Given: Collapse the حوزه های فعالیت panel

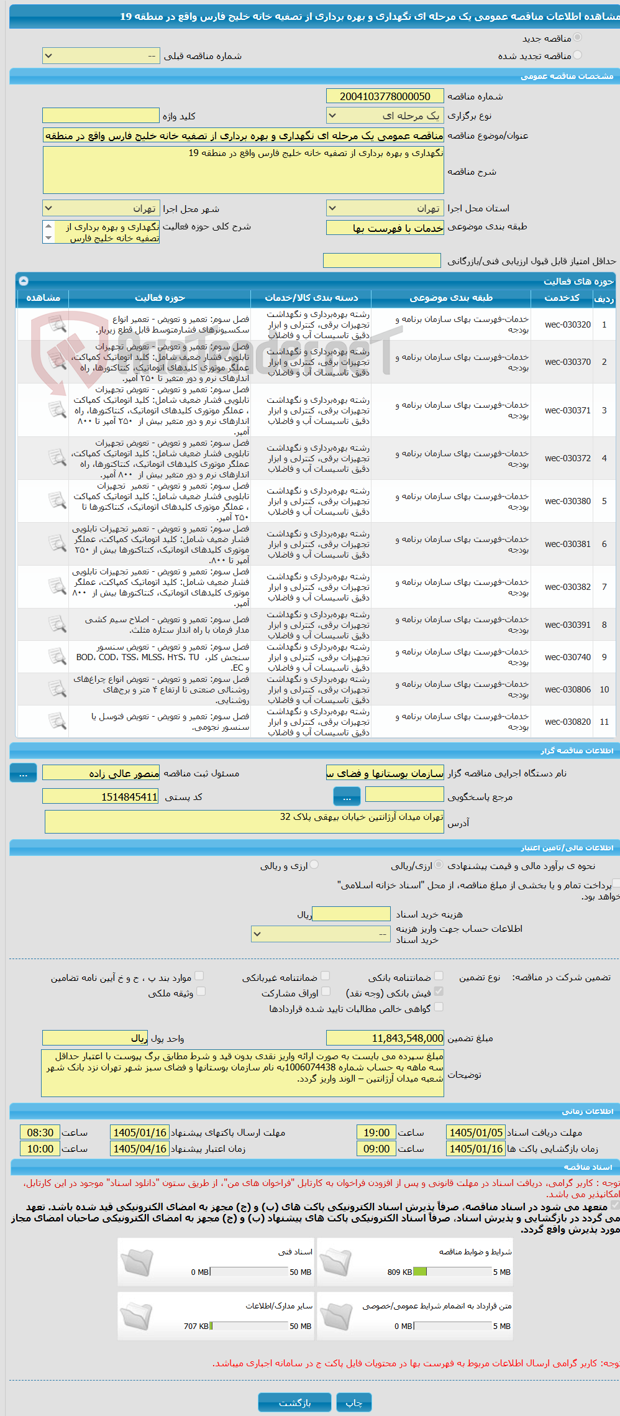Looking at the screenshot, I should [24, 281].
